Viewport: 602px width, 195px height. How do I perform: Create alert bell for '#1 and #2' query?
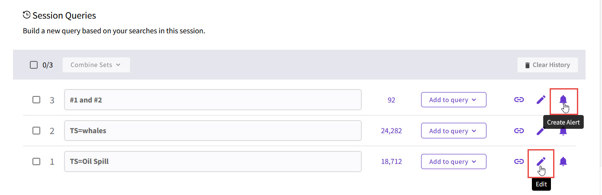[563, 100]
